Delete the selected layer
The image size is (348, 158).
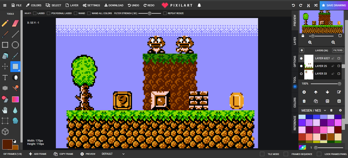click(304, 101)
